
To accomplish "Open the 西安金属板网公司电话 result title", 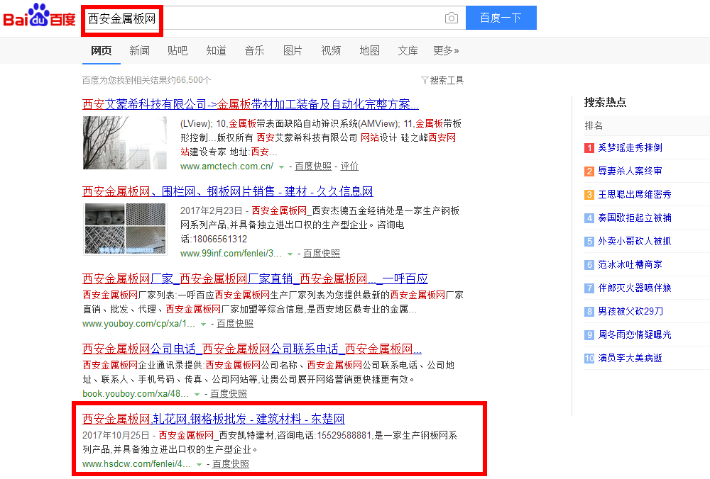I will 252,349.
